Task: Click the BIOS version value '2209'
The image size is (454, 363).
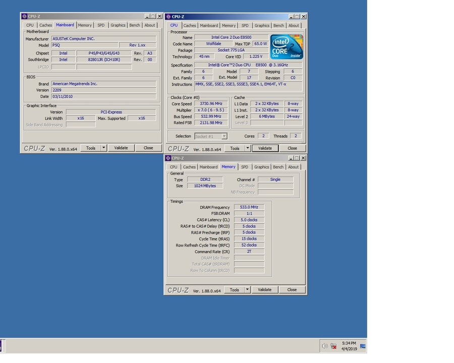Action: click(103, 90)
